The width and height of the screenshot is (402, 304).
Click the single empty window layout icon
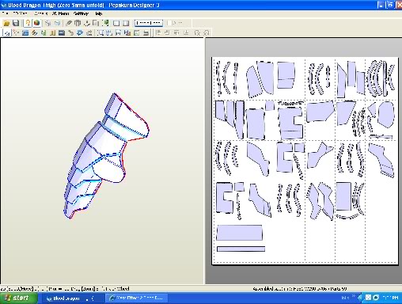[x=116, y=23]
